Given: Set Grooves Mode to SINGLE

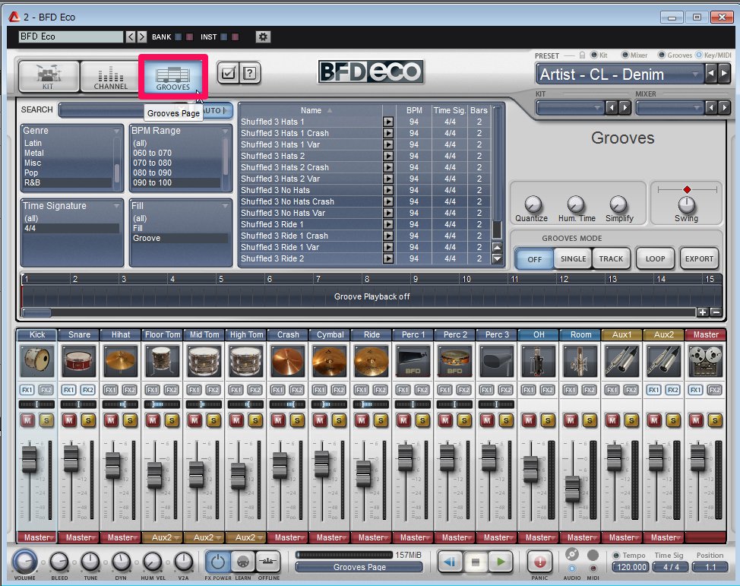Looking at the screenshot, I should click(573, 258).
